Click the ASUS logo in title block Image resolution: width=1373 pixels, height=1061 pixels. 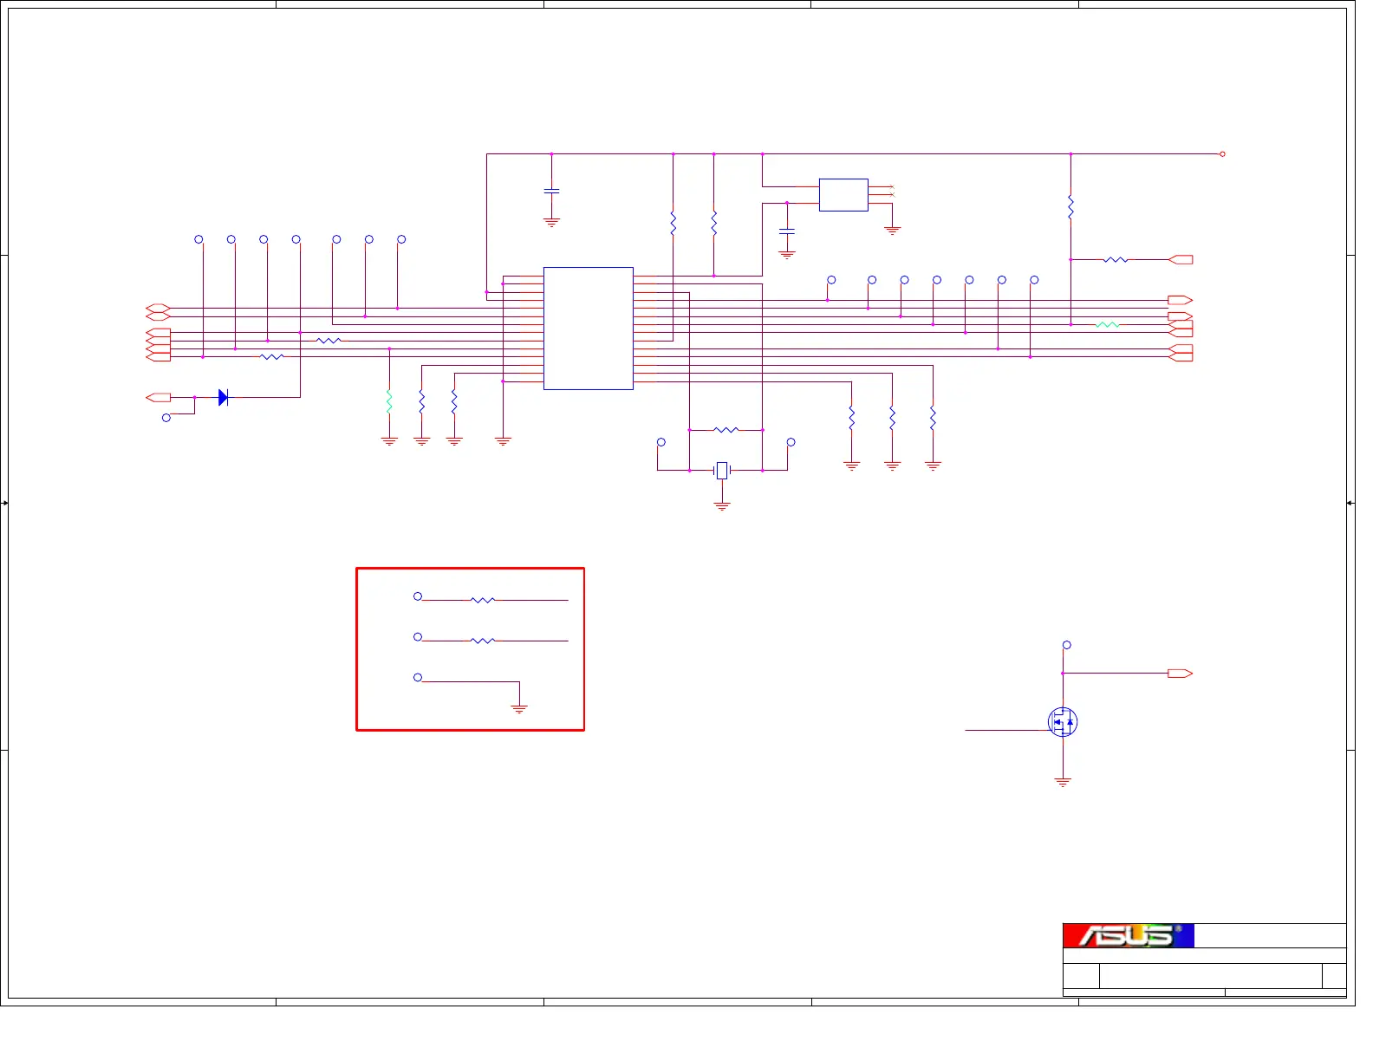coord(1128,935)
